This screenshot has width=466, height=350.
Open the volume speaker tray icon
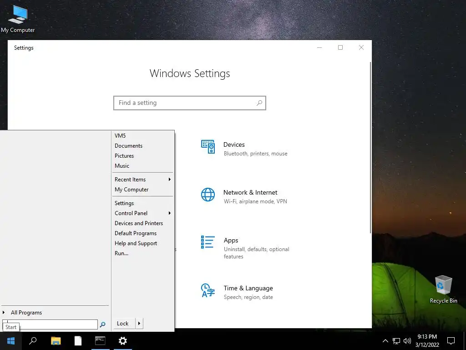(x=407, y=341)
